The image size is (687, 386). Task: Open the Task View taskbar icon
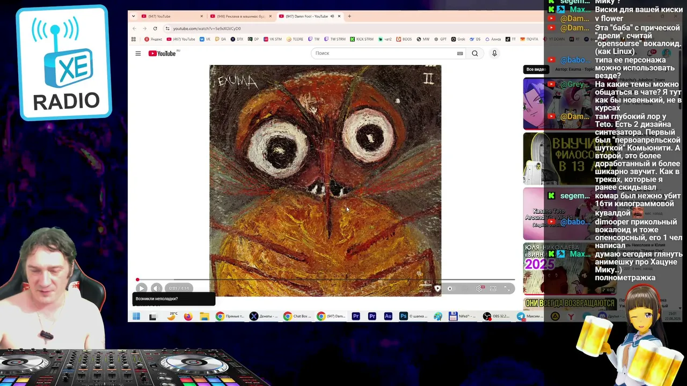tap(153, 316)
